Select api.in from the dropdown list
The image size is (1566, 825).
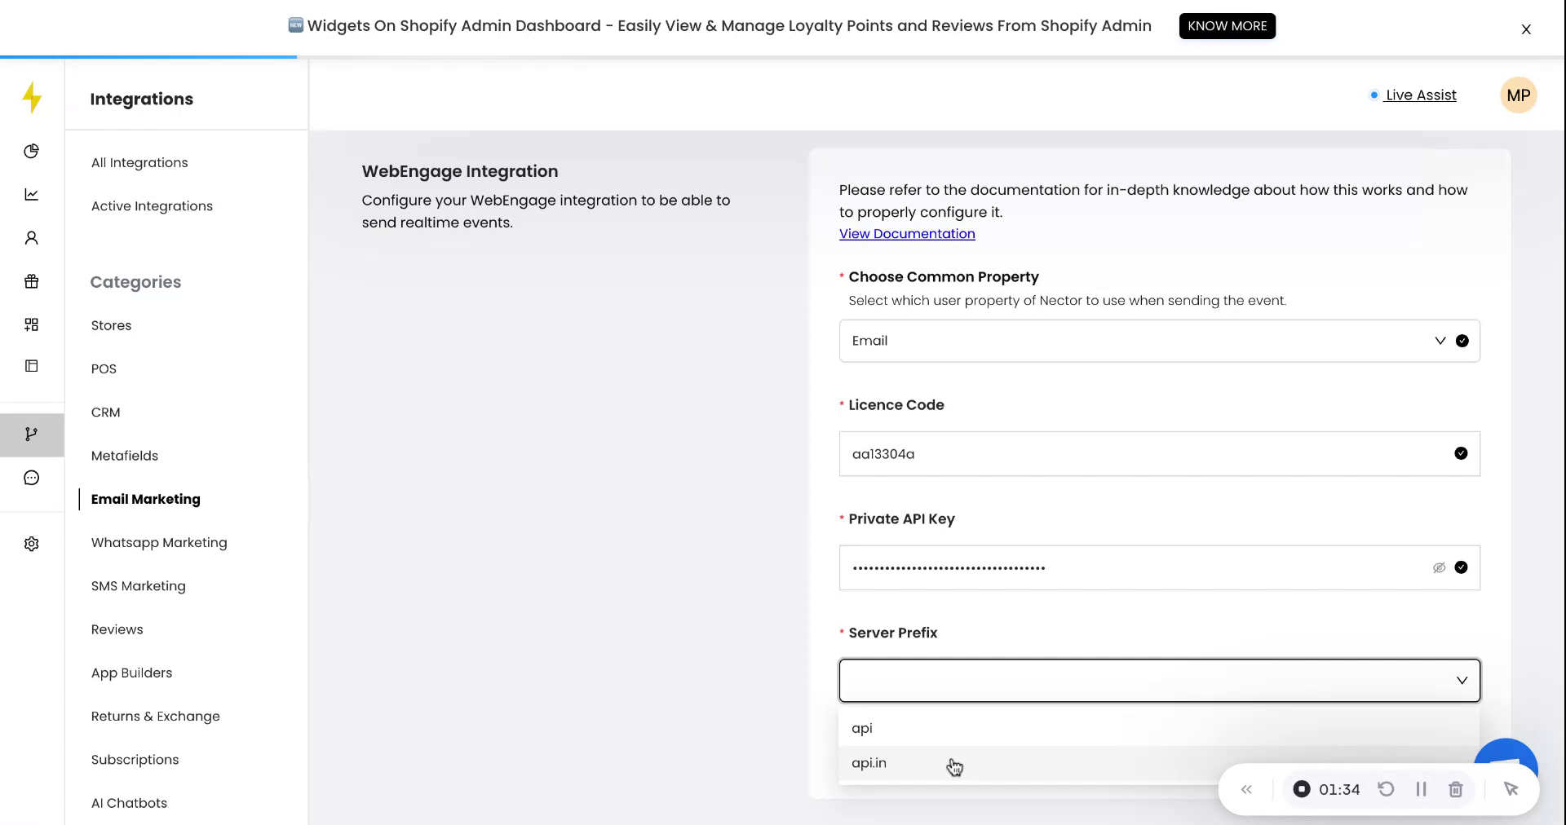coord(868,763)
